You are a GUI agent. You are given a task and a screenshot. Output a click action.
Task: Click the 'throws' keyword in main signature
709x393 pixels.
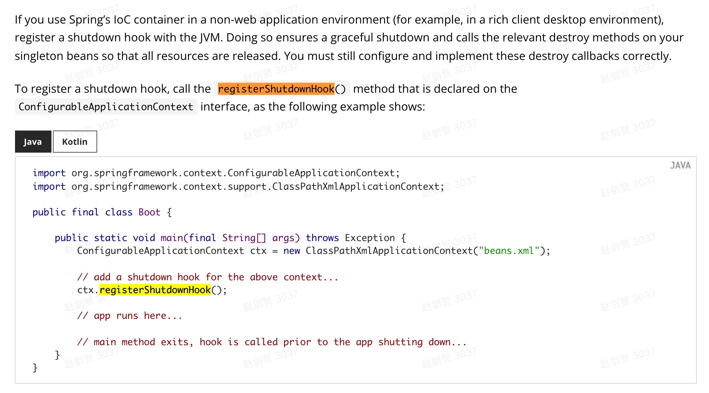pyautogui.click(x=322, y=238)
